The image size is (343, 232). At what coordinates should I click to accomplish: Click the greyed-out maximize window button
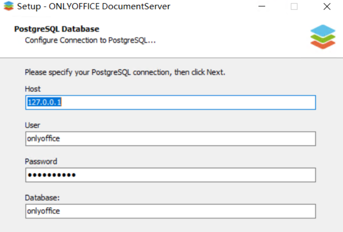294,7
